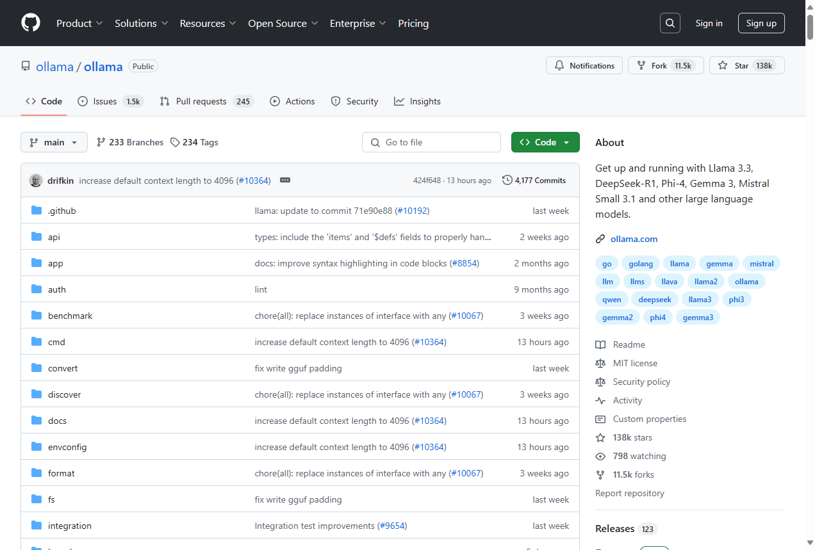Screen dimensions: 815x550
Task: Switch to the Issues tab
Action: point(110,101)
